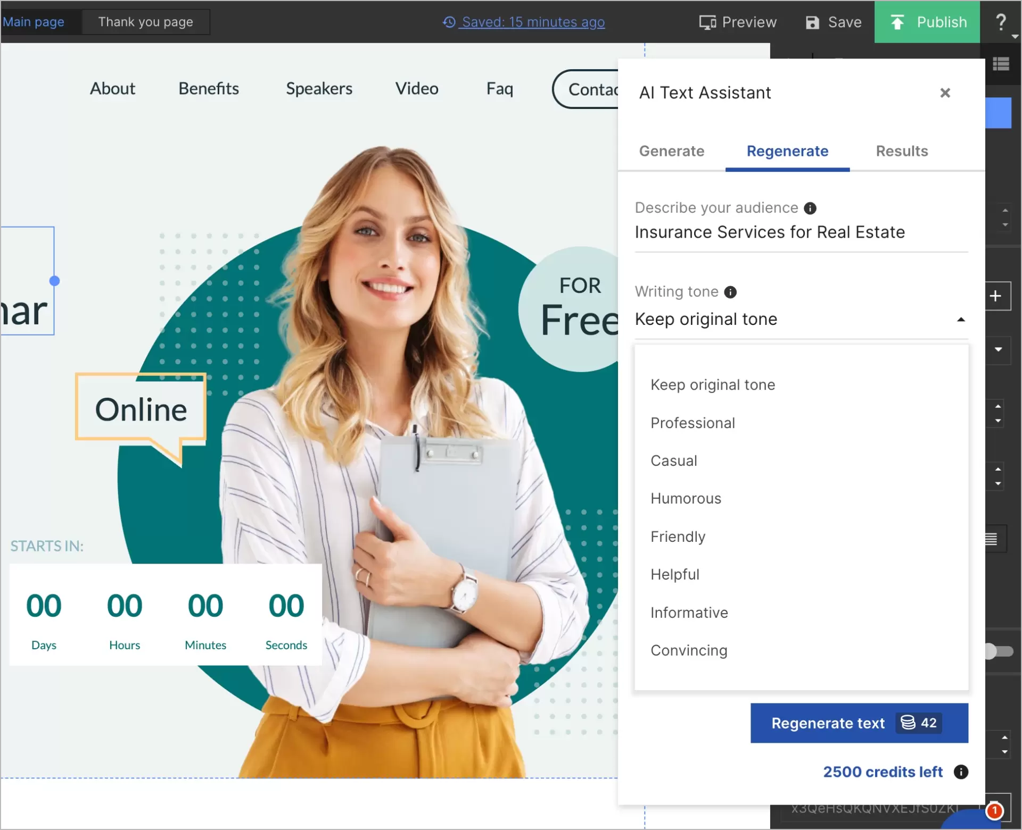Switch to the Results tab
This screenshot has width=1022, height=830.
902,152
